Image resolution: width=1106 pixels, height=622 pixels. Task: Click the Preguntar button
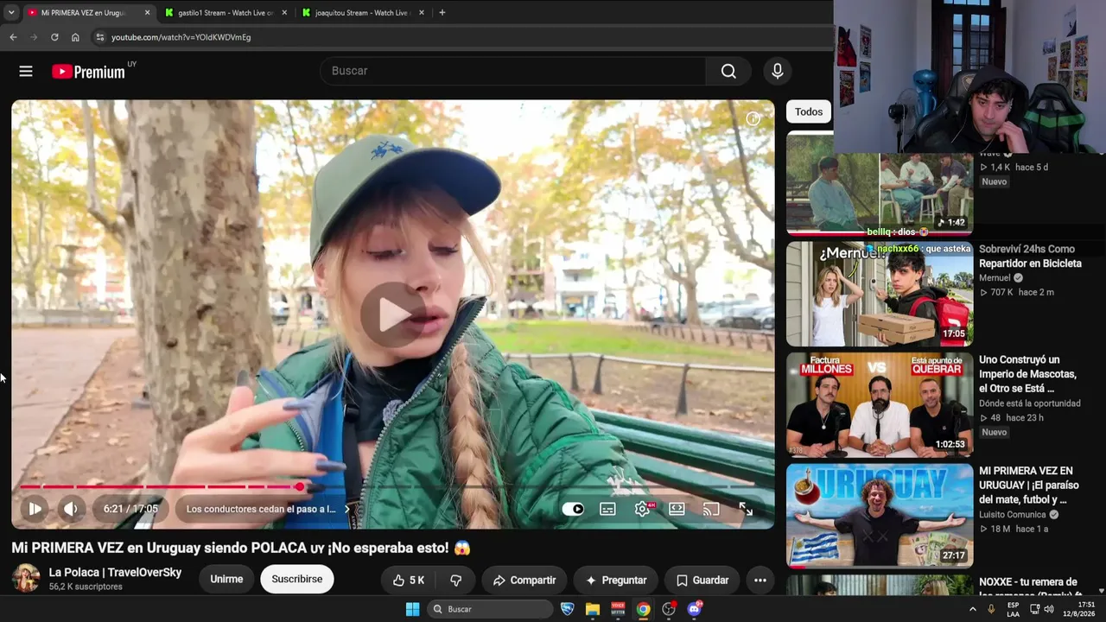tap(615, 580)
